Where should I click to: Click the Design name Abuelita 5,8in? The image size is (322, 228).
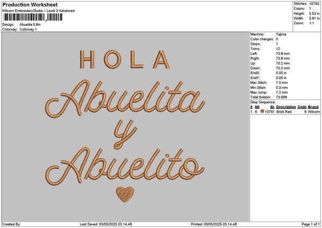coord(30,25)
